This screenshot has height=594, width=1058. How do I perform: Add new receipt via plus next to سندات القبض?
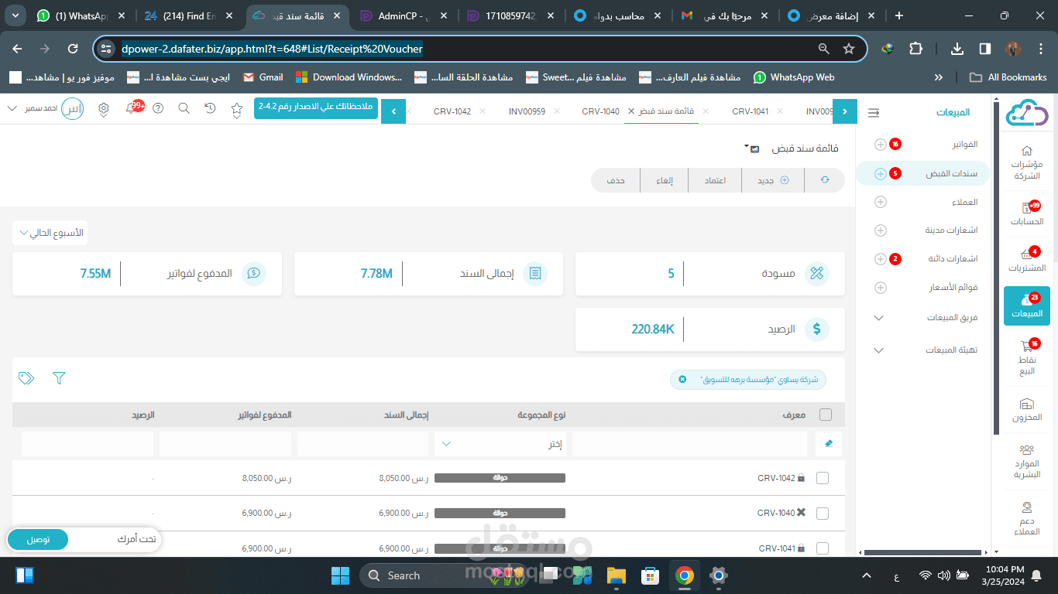pyautogui.click(x=881, y=174)
